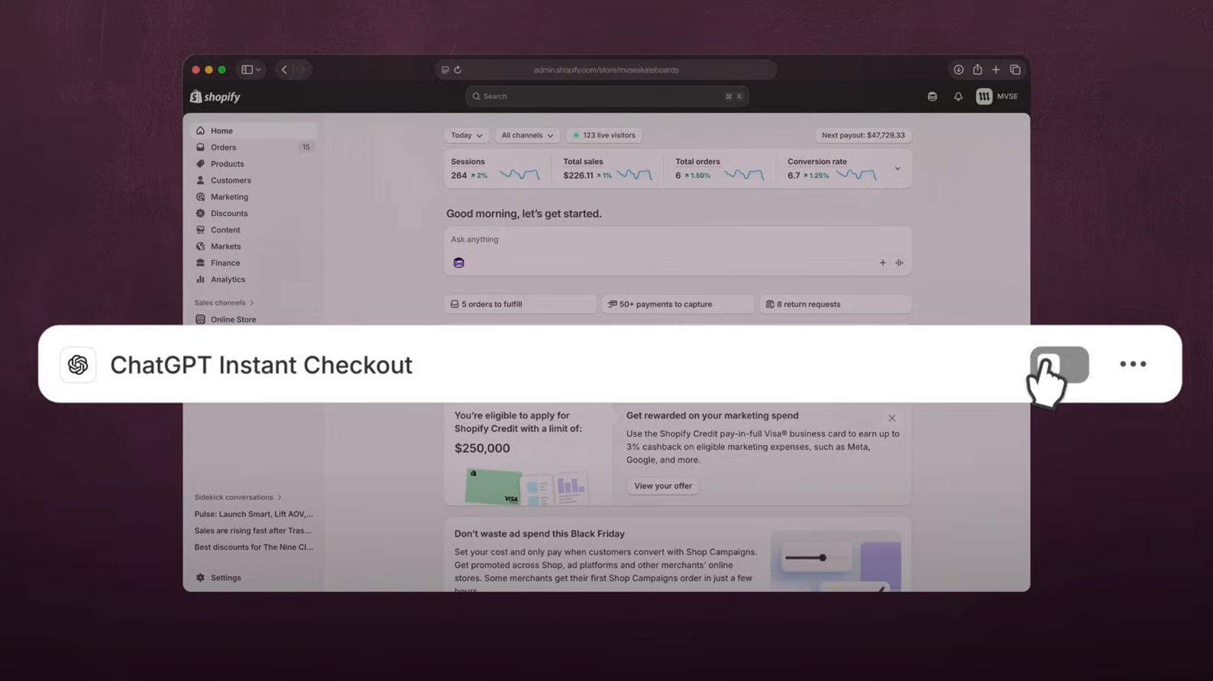Click the voice input icon in ask box
1213x681 pixels.
coord(899,263)
